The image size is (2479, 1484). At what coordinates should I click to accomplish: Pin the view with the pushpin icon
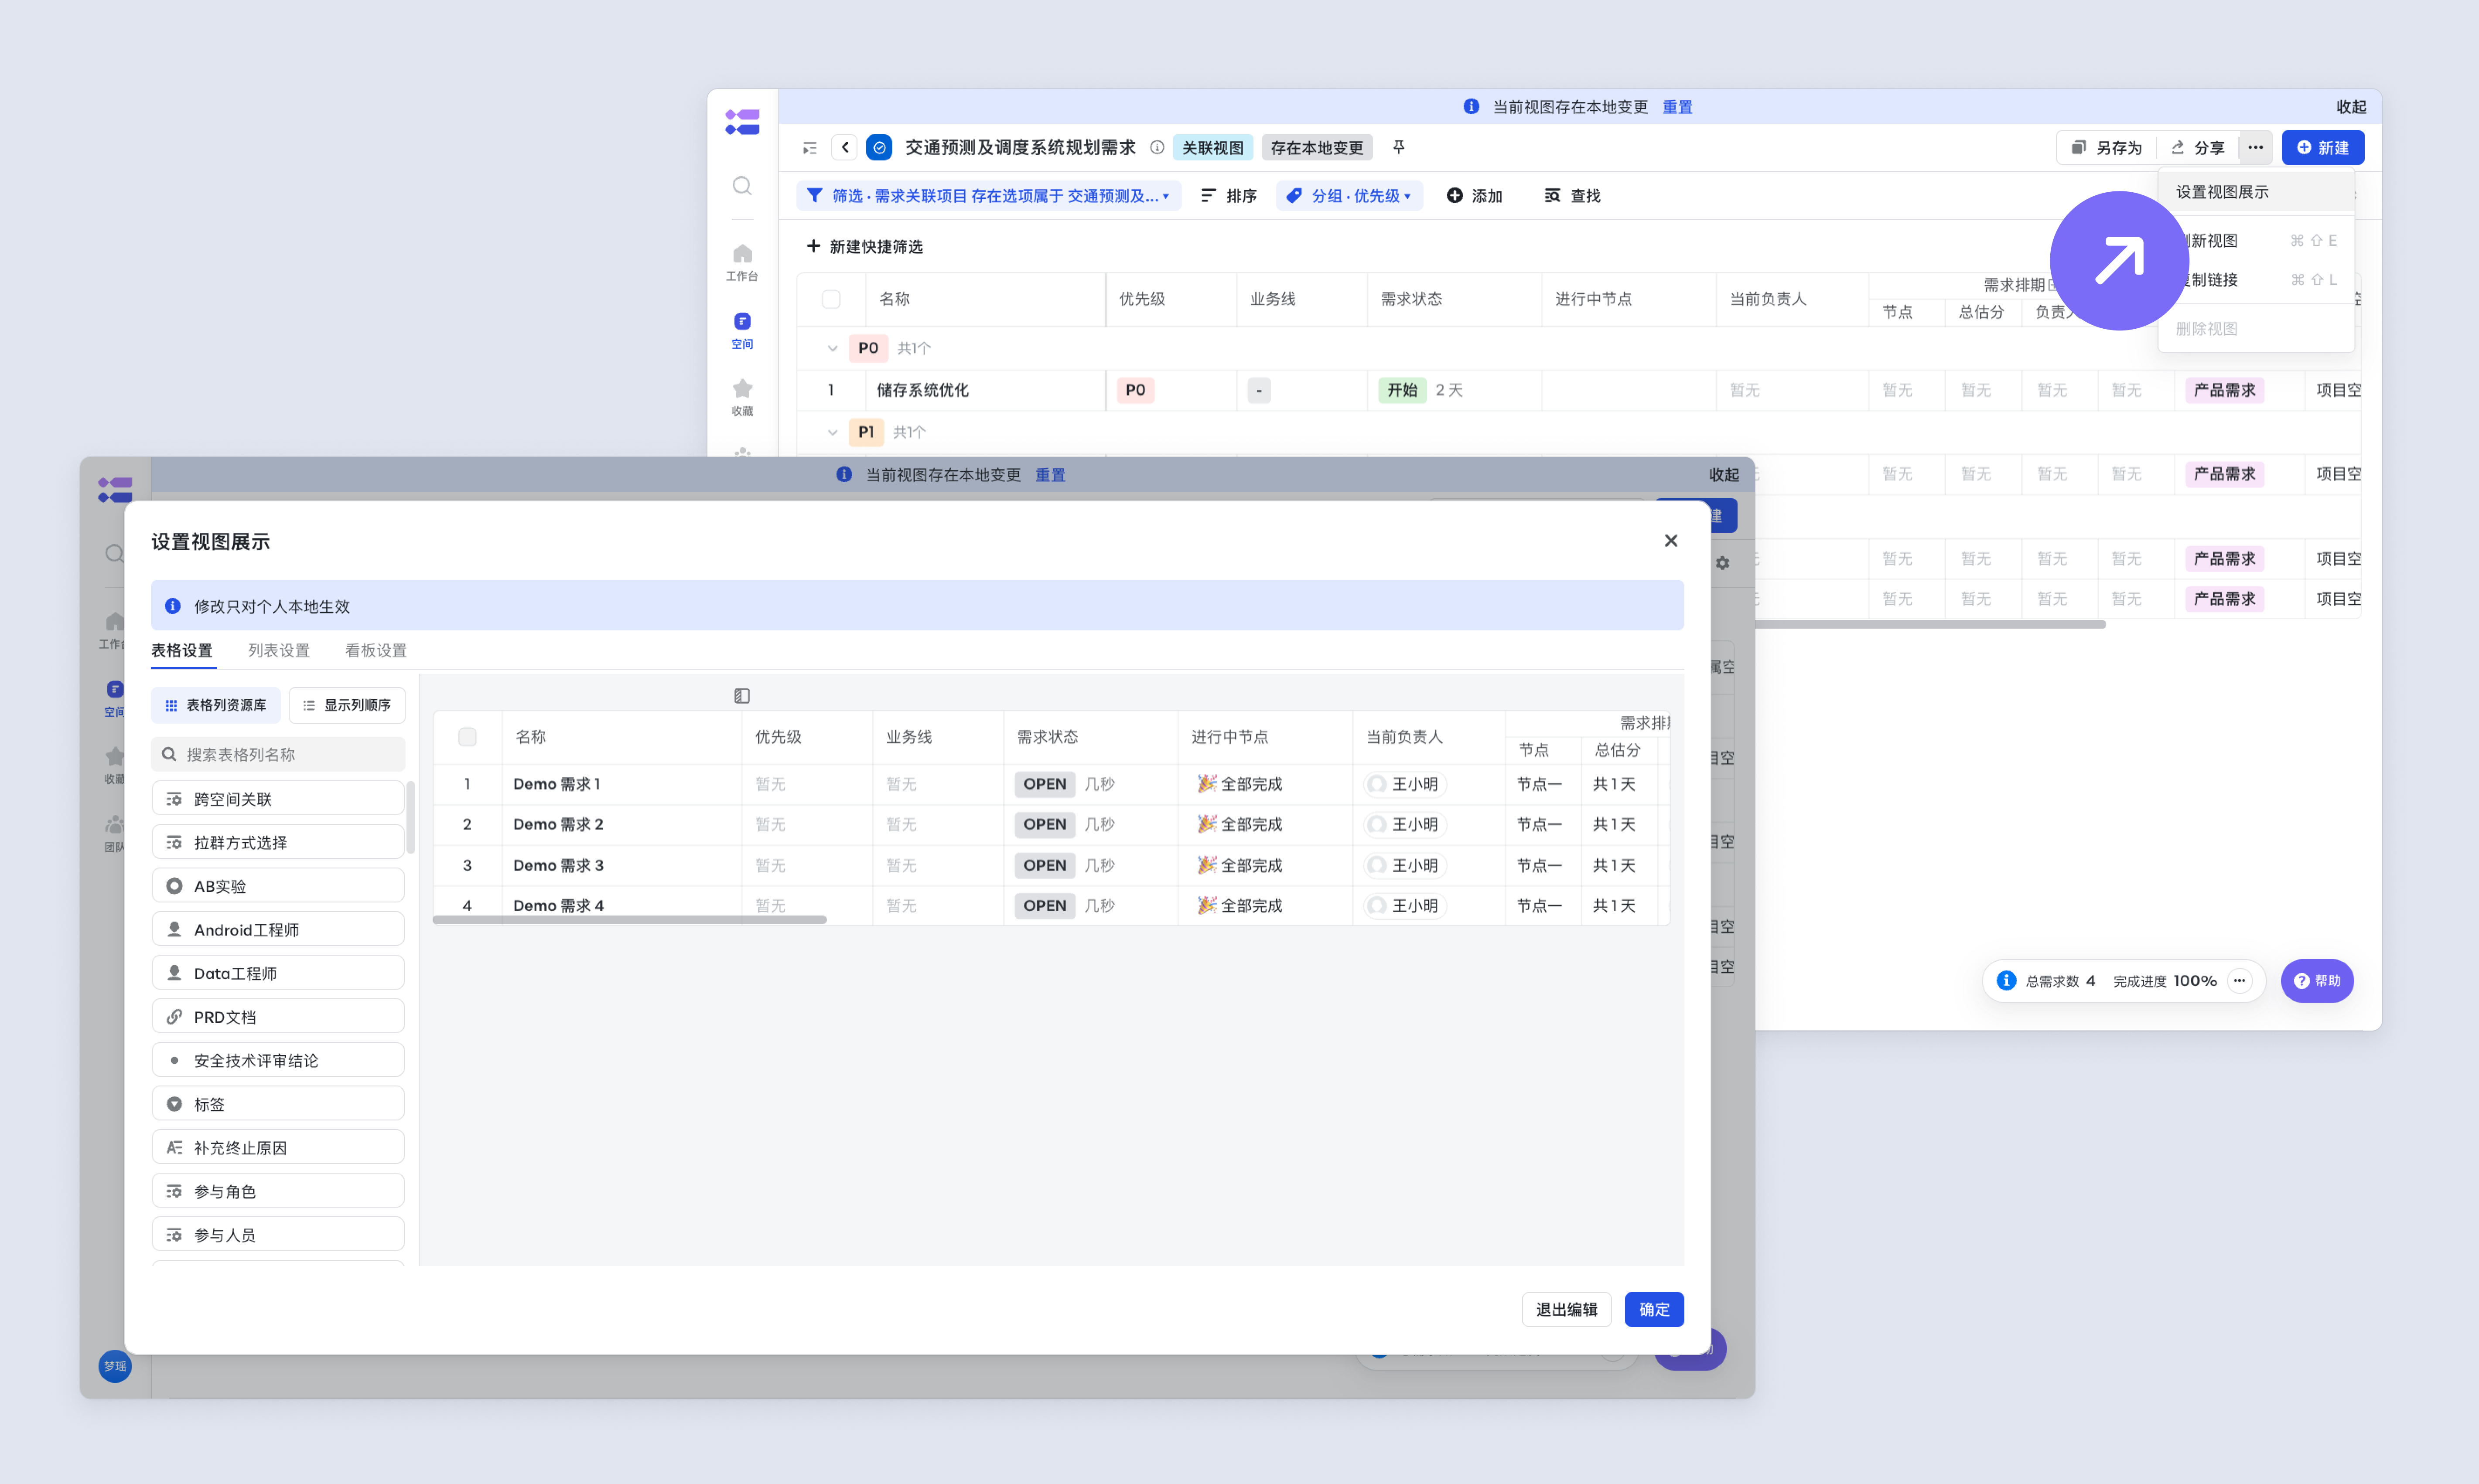(1399, 148)
